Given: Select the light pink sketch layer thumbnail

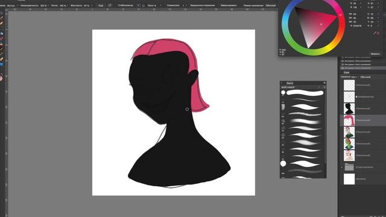Looking at the screenshot, I should 349,156.
